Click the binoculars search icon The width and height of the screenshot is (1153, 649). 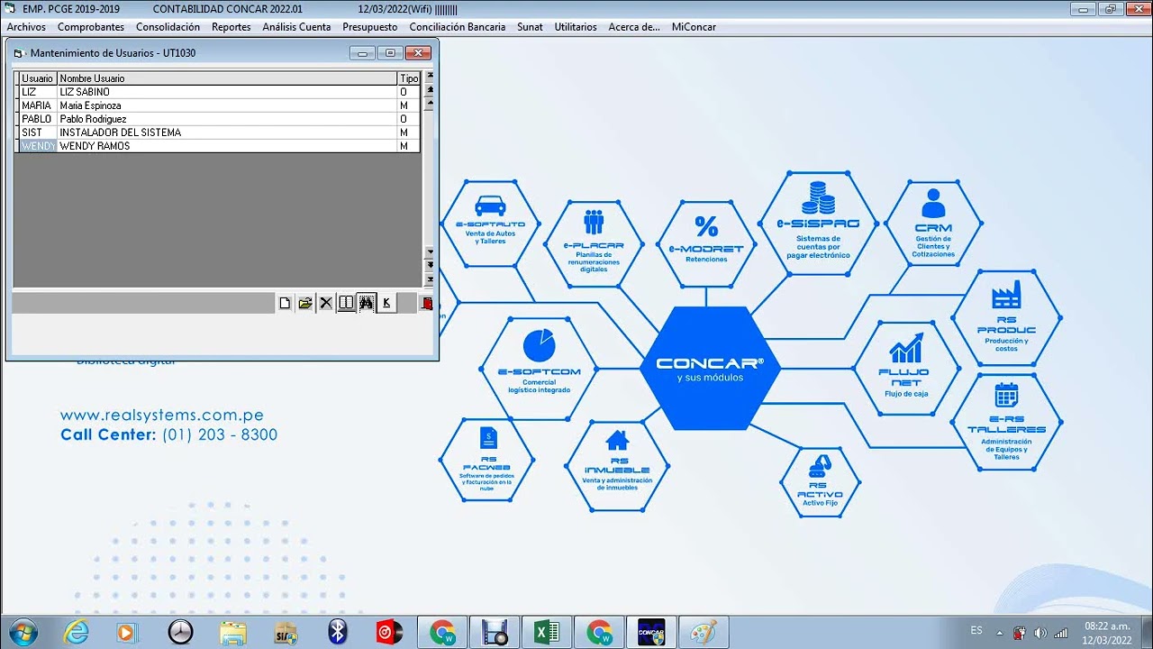click(366, 303)
